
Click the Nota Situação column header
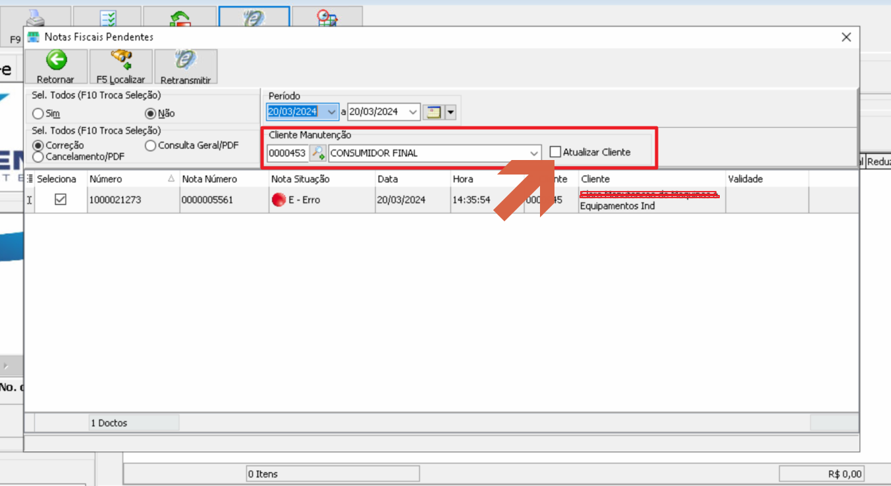click(x=322, y=179)
